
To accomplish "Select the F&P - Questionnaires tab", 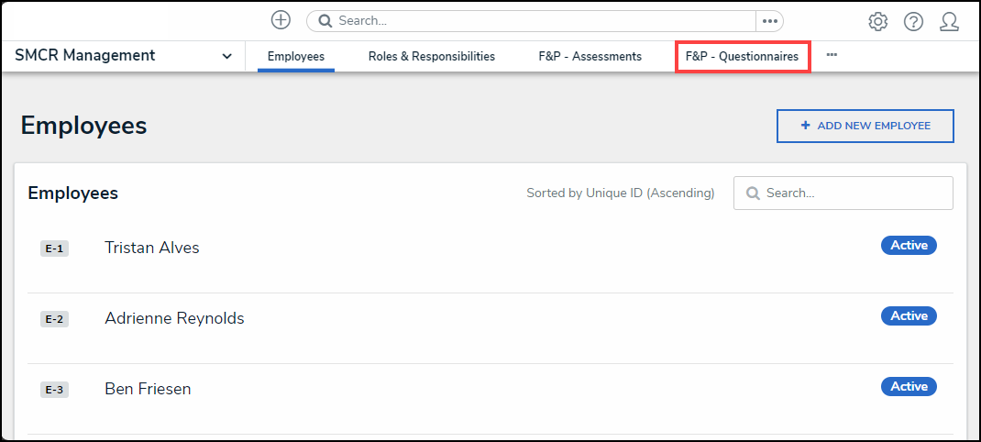I will (x=742, y=57).
